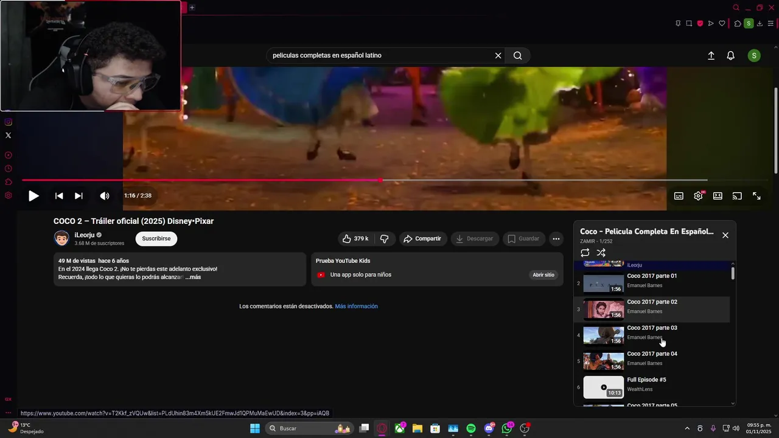Toggle subtitles/closed captions

(x=679, y=196)
